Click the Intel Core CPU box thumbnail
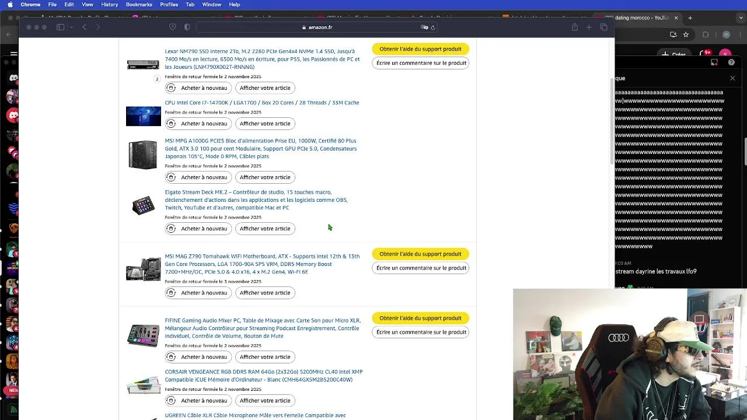 coord(143,116)
